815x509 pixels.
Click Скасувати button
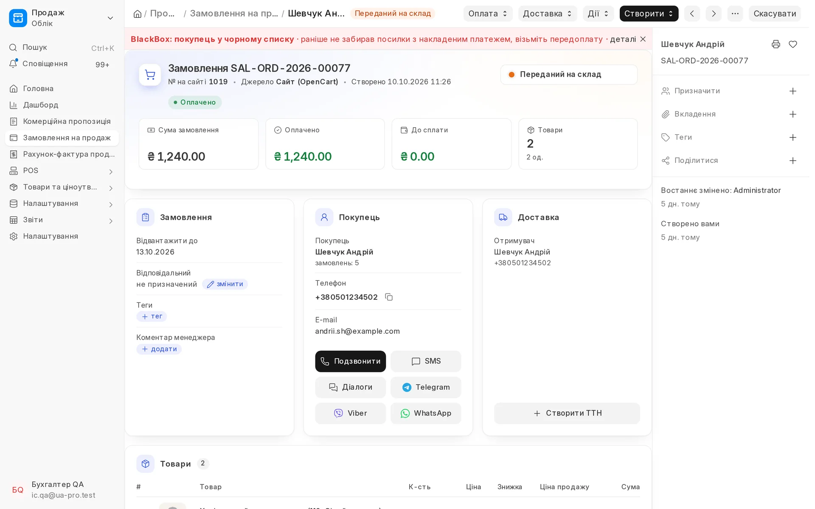(775, 14)
